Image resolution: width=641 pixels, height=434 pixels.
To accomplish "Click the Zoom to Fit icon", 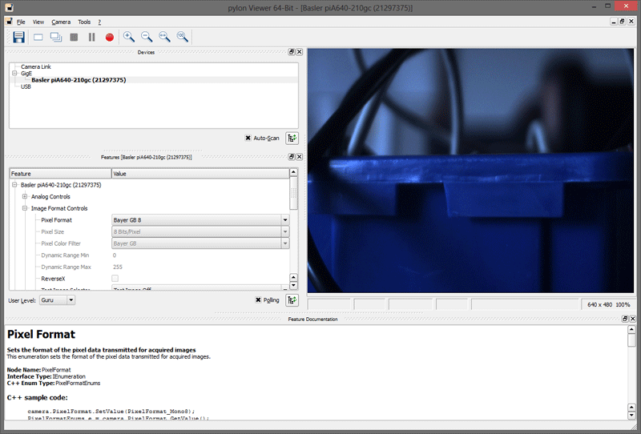I will pyautogui.click(x=164, y=37).
